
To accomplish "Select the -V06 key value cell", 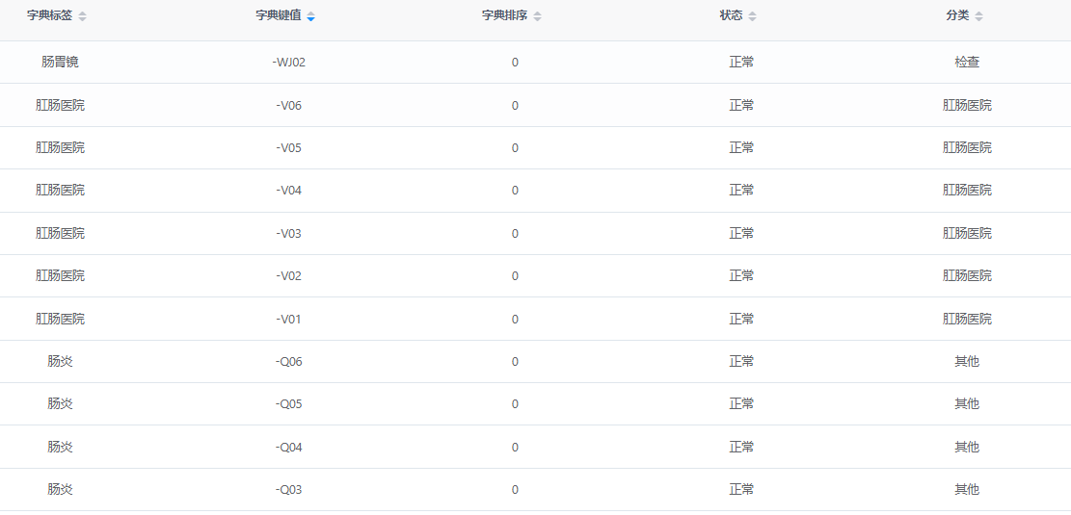I will click(x=289, y=105).
